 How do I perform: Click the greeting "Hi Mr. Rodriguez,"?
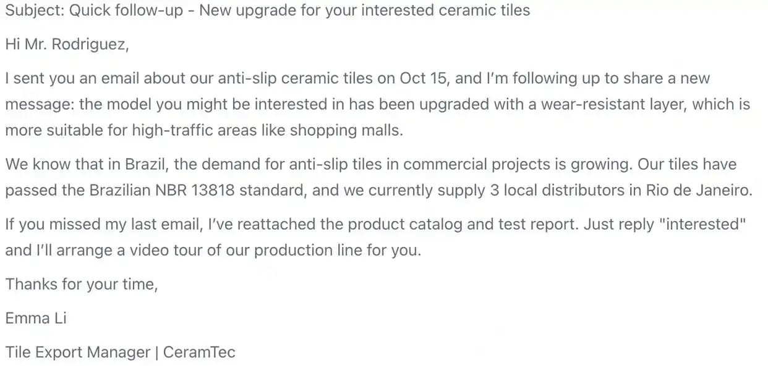pyautogui.click(x=67, y=45)
